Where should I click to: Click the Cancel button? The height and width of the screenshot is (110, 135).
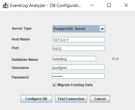(x=100, y=99)
